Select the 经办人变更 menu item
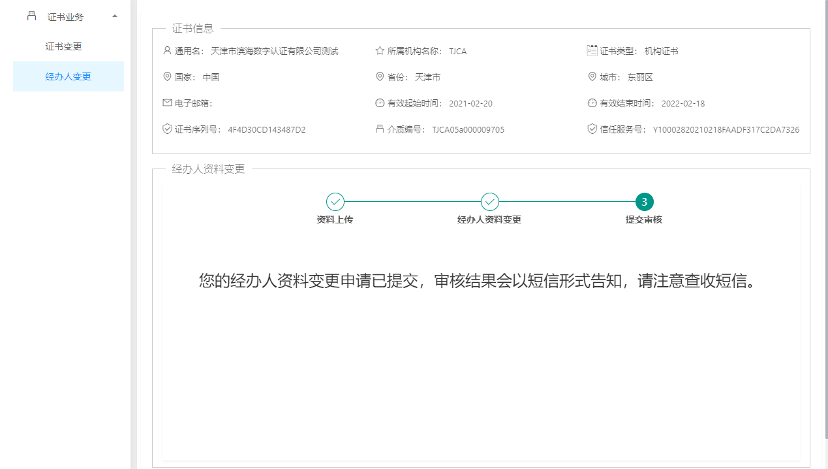828x469 pixels. click(68, 76)
